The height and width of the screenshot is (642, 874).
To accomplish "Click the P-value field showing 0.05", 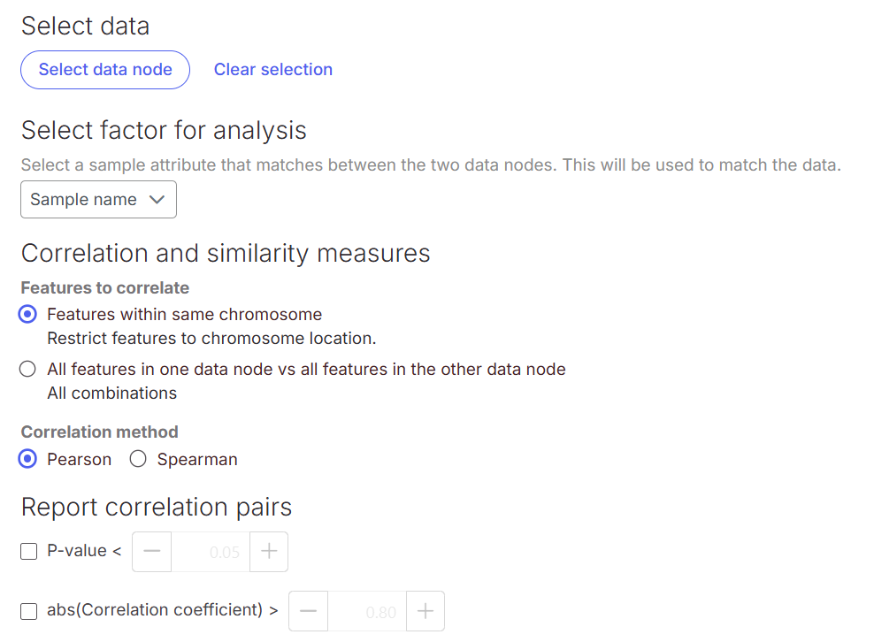I will pyautogui.click(x=211, y=552).
